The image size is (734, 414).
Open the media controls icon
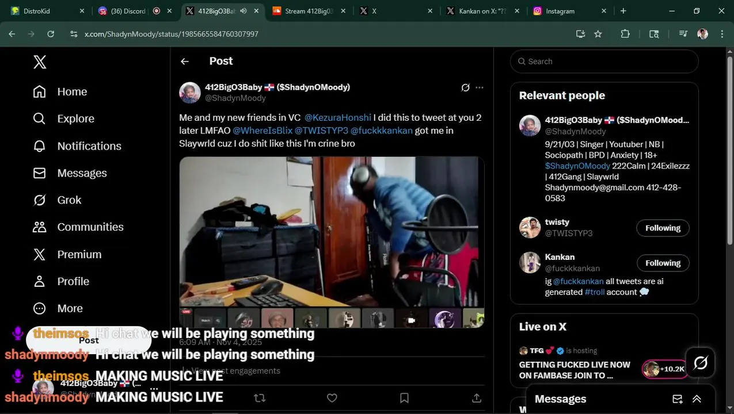pyautogui.click(x=683, y=34)
